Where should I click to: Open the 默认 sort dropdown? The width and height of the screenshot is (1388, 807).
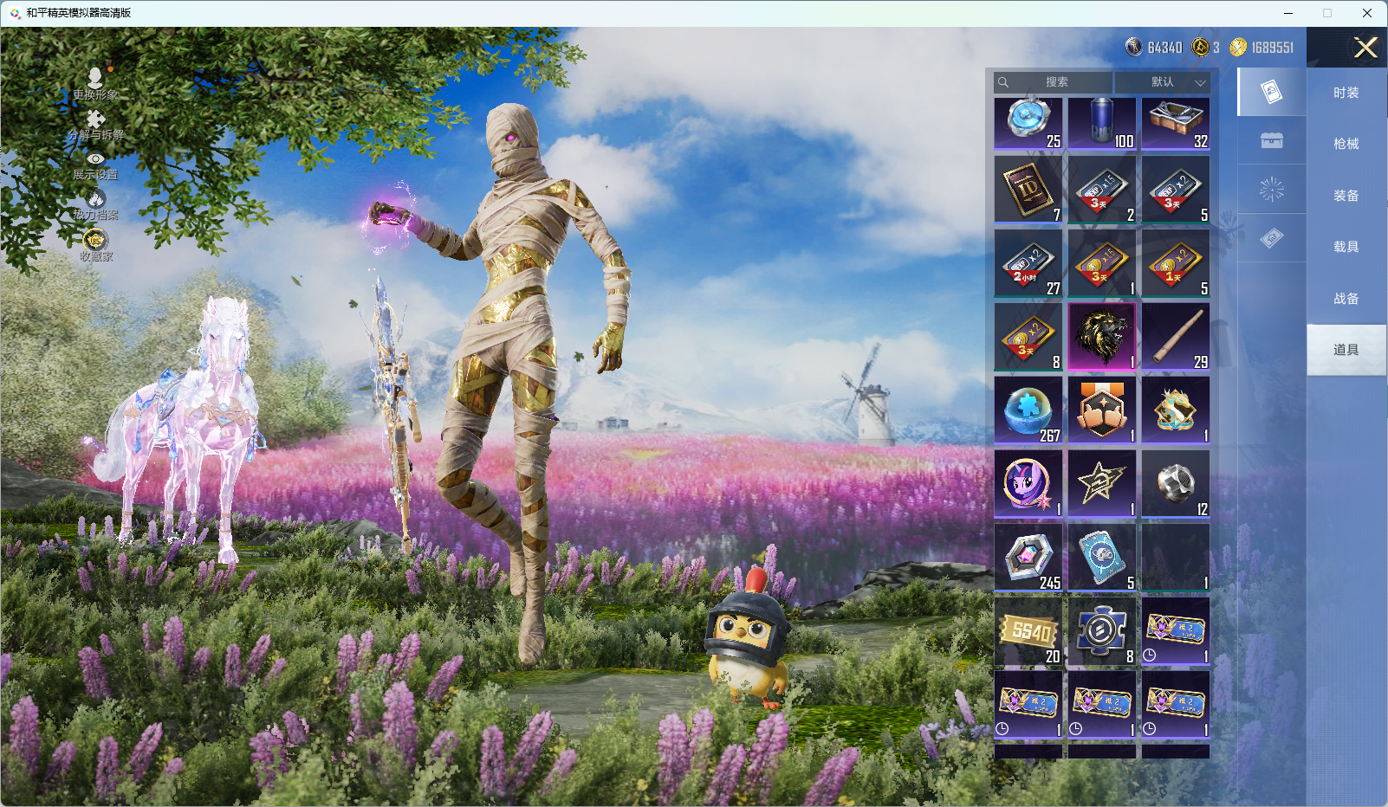(x=1162, y=82)
